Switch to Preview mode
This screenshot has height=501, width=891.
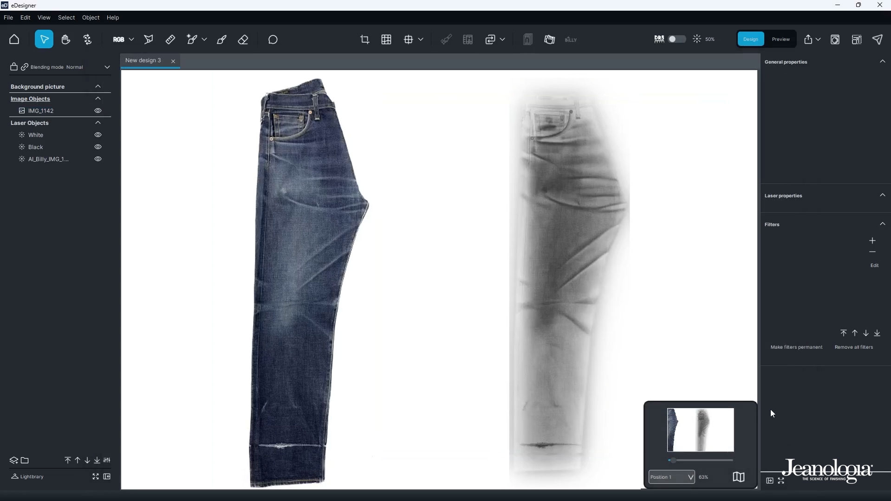tap(780, 39)
